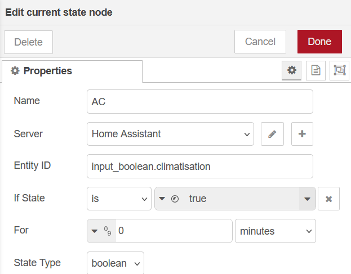Open the 'is' comparison operator dropdown
351x274 pixels.
pyautogui.click(x=119, y=199)
